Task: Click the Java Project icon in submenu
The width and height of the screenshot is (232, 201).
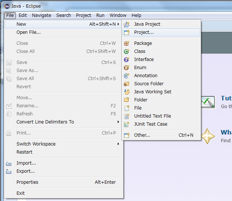Action: click(x=126, y=24)
